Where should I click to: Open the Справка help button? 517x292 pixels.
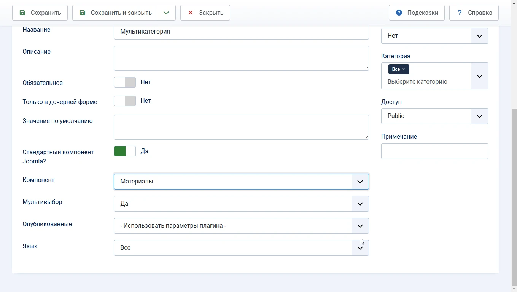click(x=474, y=13)
